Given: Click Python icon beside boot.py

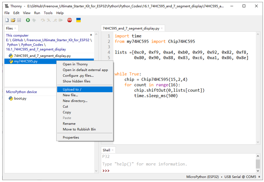Looking at the screenshot, I should click(x=11, y=98).
